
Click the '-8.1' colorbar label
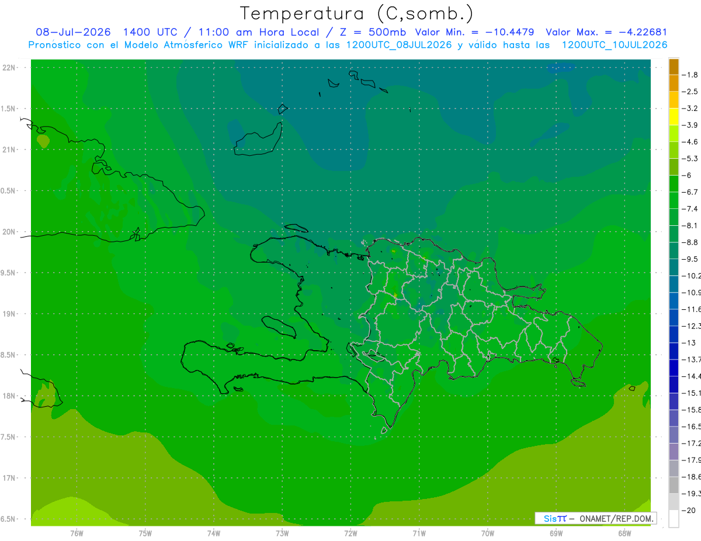690,225
